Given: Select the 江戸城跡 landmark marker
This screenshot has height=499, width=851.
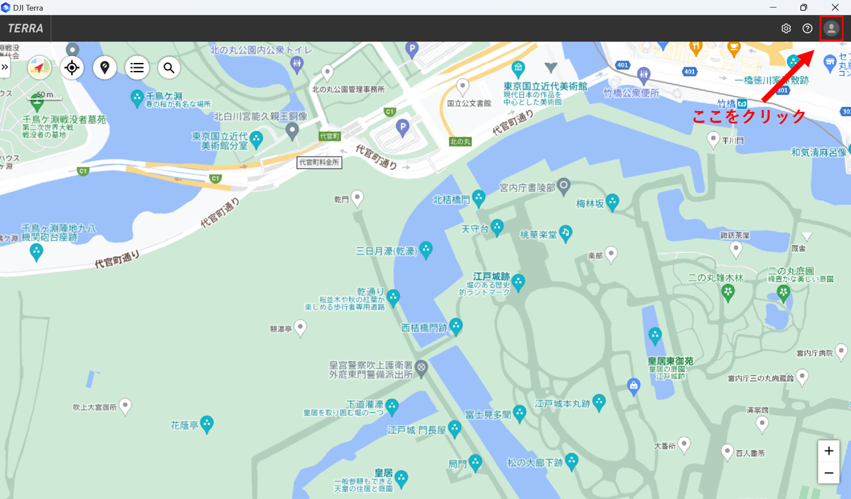Looking at the screenshot, I should [x=518, y=282].
